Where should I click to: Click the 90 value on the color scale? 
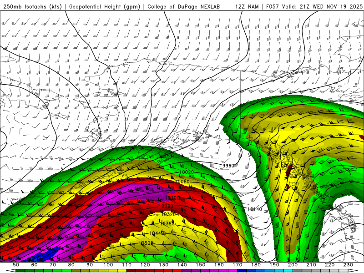[90, 265]
